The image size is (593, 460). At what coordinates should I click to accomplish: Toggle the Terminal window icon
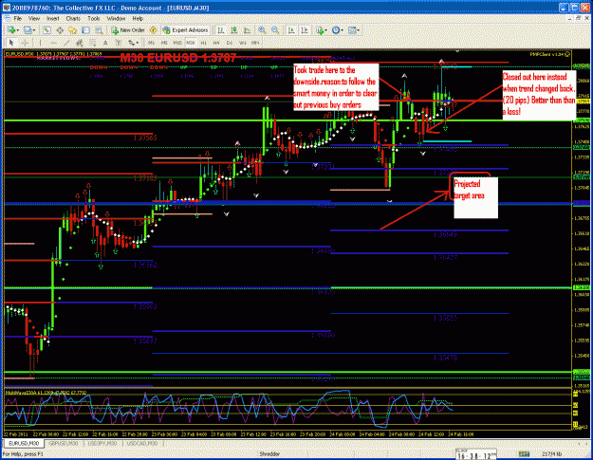click(x=85, y=30)
